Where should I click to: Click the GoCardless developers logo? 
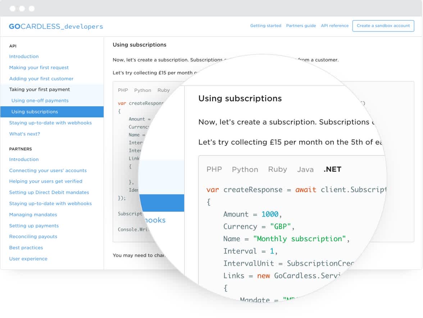click(x=56, y=27)
